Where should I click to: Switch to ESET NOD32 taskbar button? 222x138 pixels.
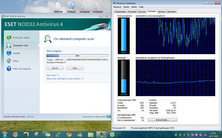tap(112, 134)
